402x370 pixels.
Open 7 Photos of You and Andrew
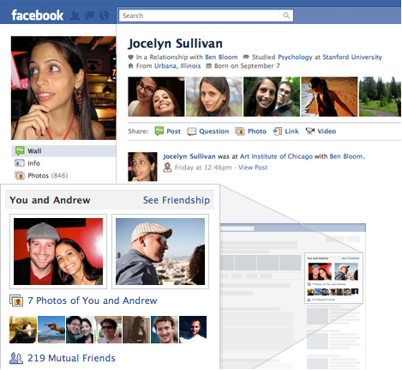coord(93,300)
